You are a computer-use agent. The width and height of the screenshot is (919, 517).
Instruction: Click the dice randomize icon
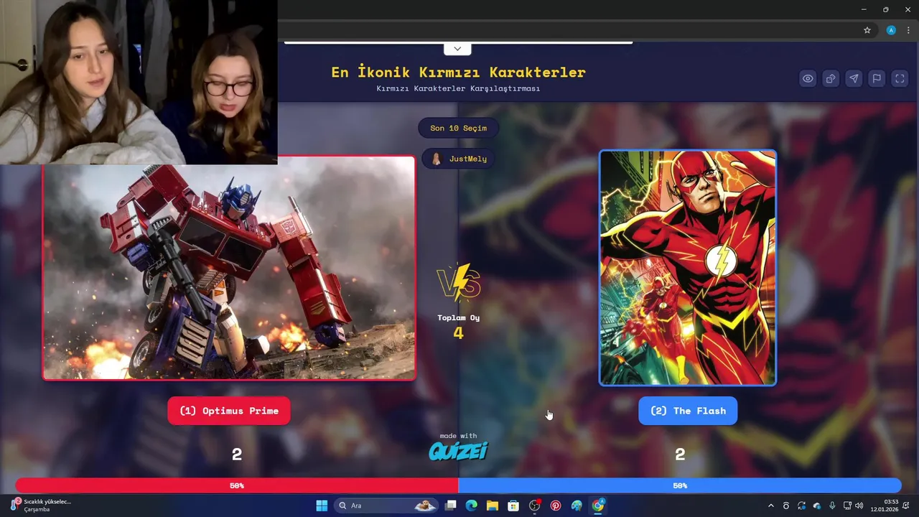(x=831, y=79)
